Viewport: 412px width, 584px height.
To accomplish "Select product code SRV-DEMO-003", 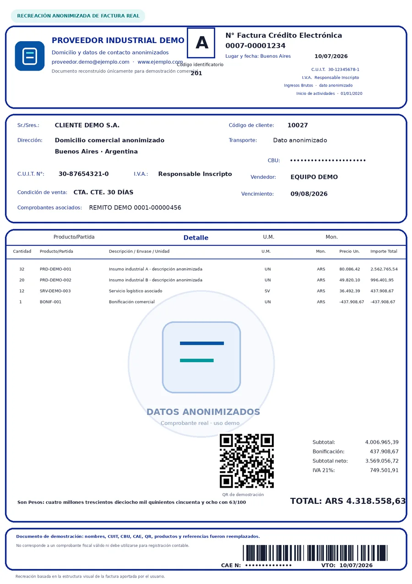I will pos(55,291).
